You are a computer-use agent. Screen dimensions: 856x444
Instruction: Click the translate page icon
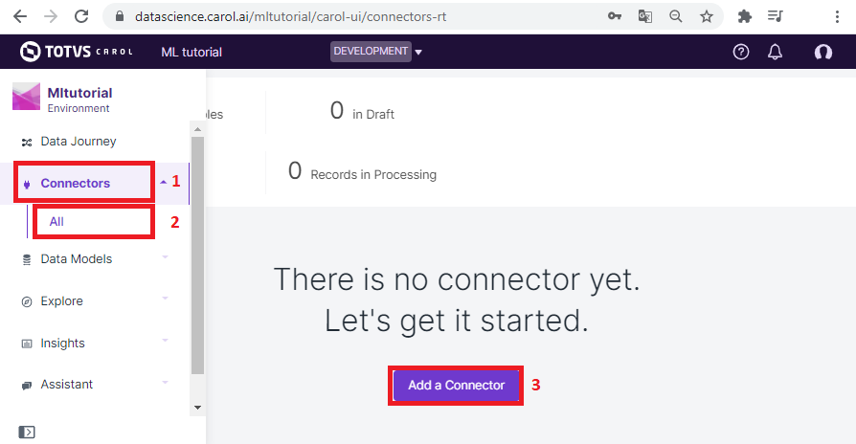pyautogui.click(x=644, y=16)
